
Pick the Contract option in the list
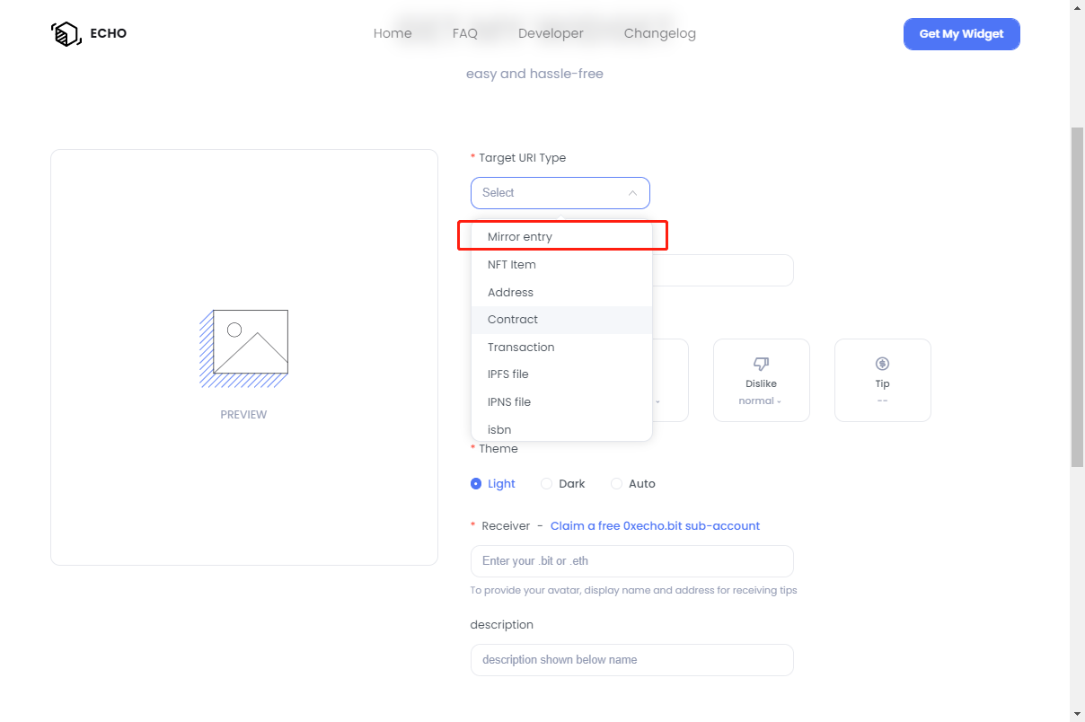513,320
